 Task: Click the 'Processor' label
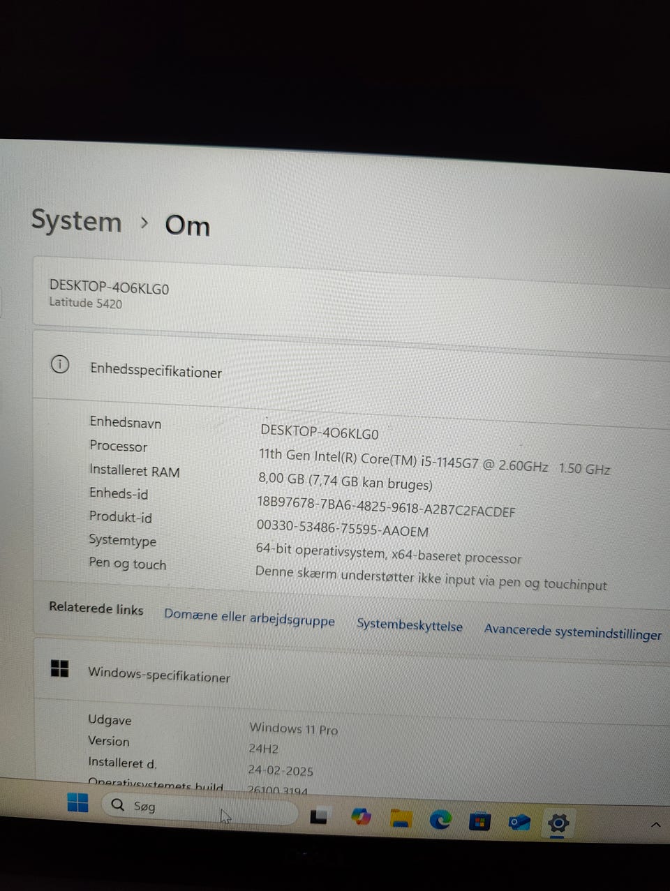pos(118,446)
